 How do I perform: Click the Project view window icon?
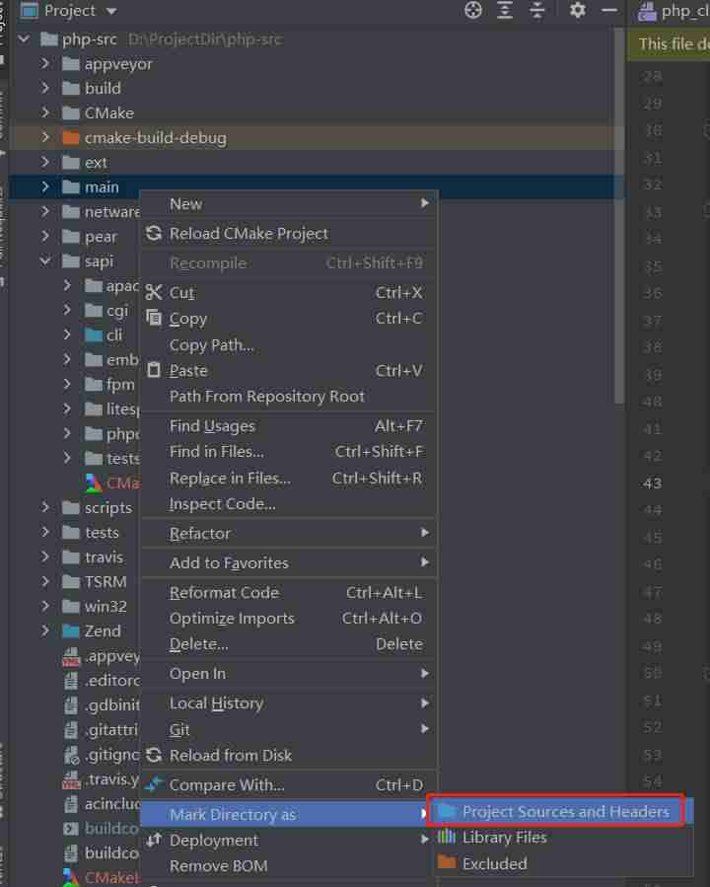tap(29, 10)
